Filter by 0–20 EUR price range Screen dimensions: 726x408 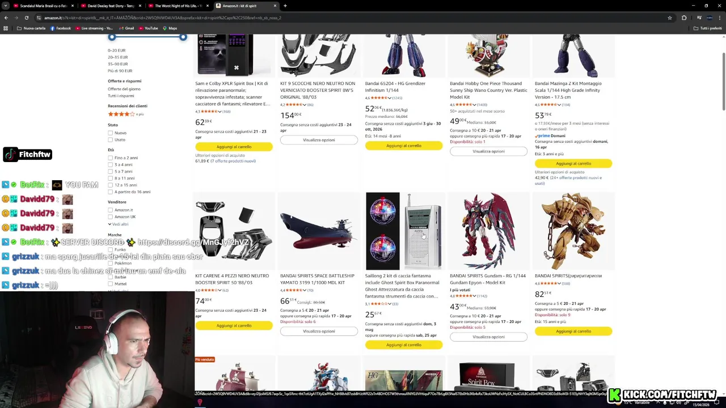coord(116,50)
